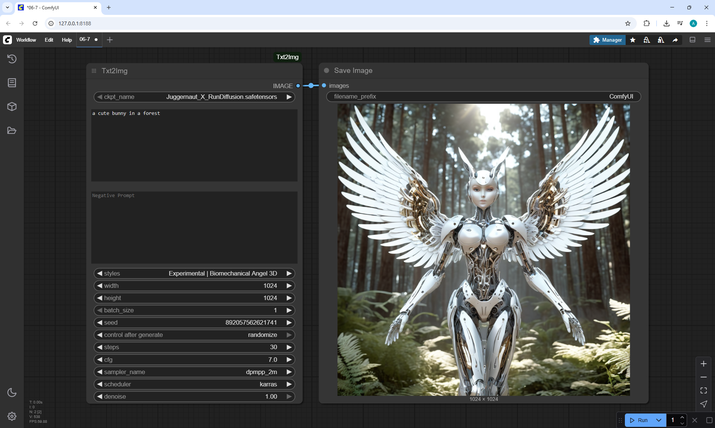Expand the Run button dropdown arrow
The height and width of the screenshot is (428, 715).
click(x=658, y=420)
